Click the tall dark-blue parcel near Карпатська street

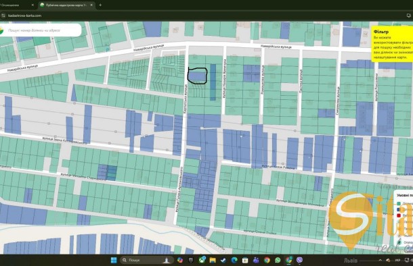coord(213,82)
